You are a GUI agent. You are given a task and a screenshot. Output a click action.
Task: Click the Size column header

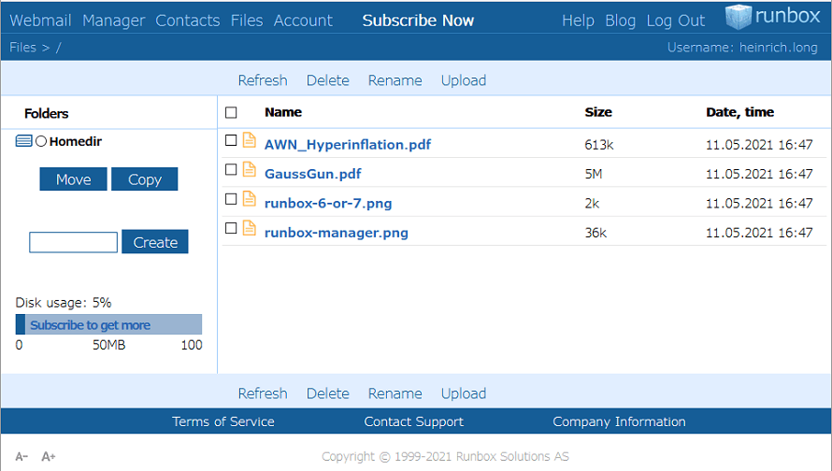tap(598, 112)
